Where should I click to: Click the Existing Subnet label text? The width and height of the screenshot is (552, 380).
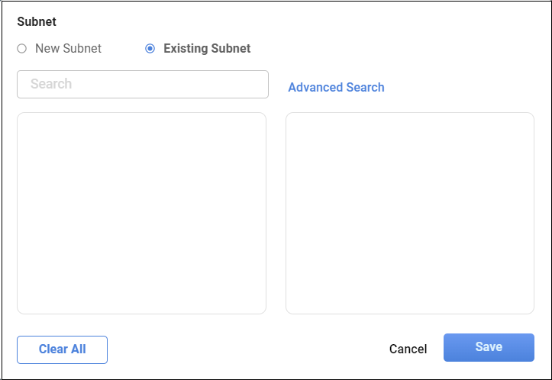207,48
